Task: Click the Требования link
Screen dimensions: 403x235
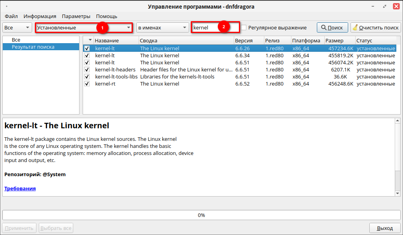Action: [x=20, y=188]
